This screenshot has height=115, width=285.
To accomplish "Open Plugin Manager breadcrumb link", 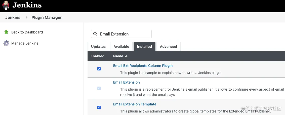I will [47, 17].
